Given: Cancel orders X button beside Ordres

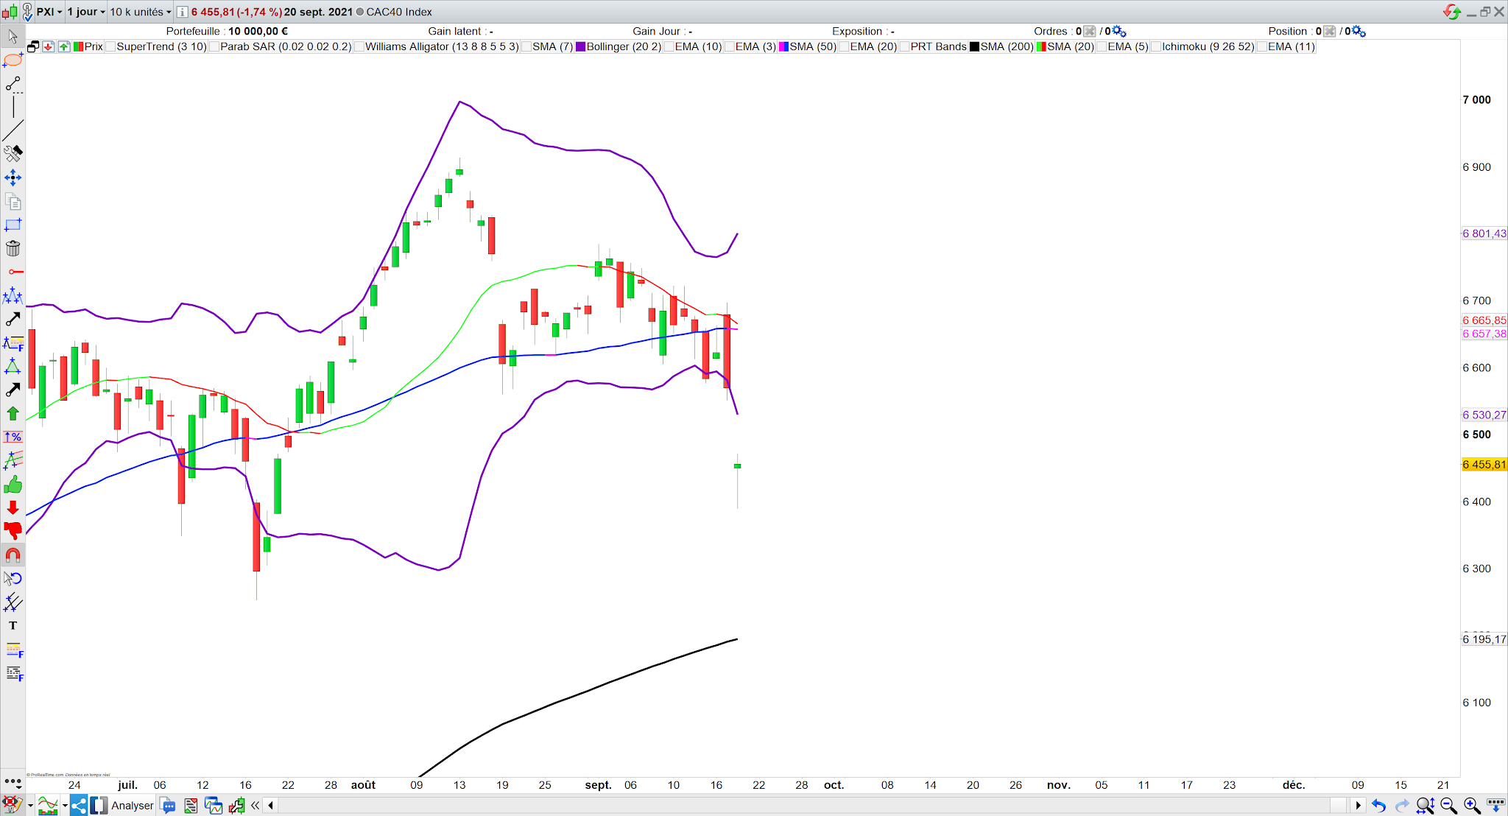Looking at the screenshot, I should pos(1089,31).
